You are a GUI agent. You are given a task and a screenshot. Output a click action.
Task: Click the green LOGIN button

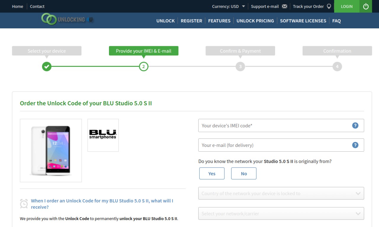pos(347,6)
